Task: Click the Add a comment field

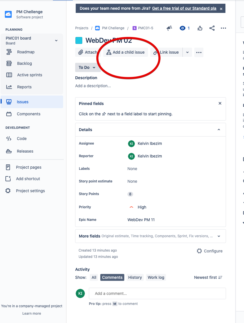Action: [x=157, y=293]
